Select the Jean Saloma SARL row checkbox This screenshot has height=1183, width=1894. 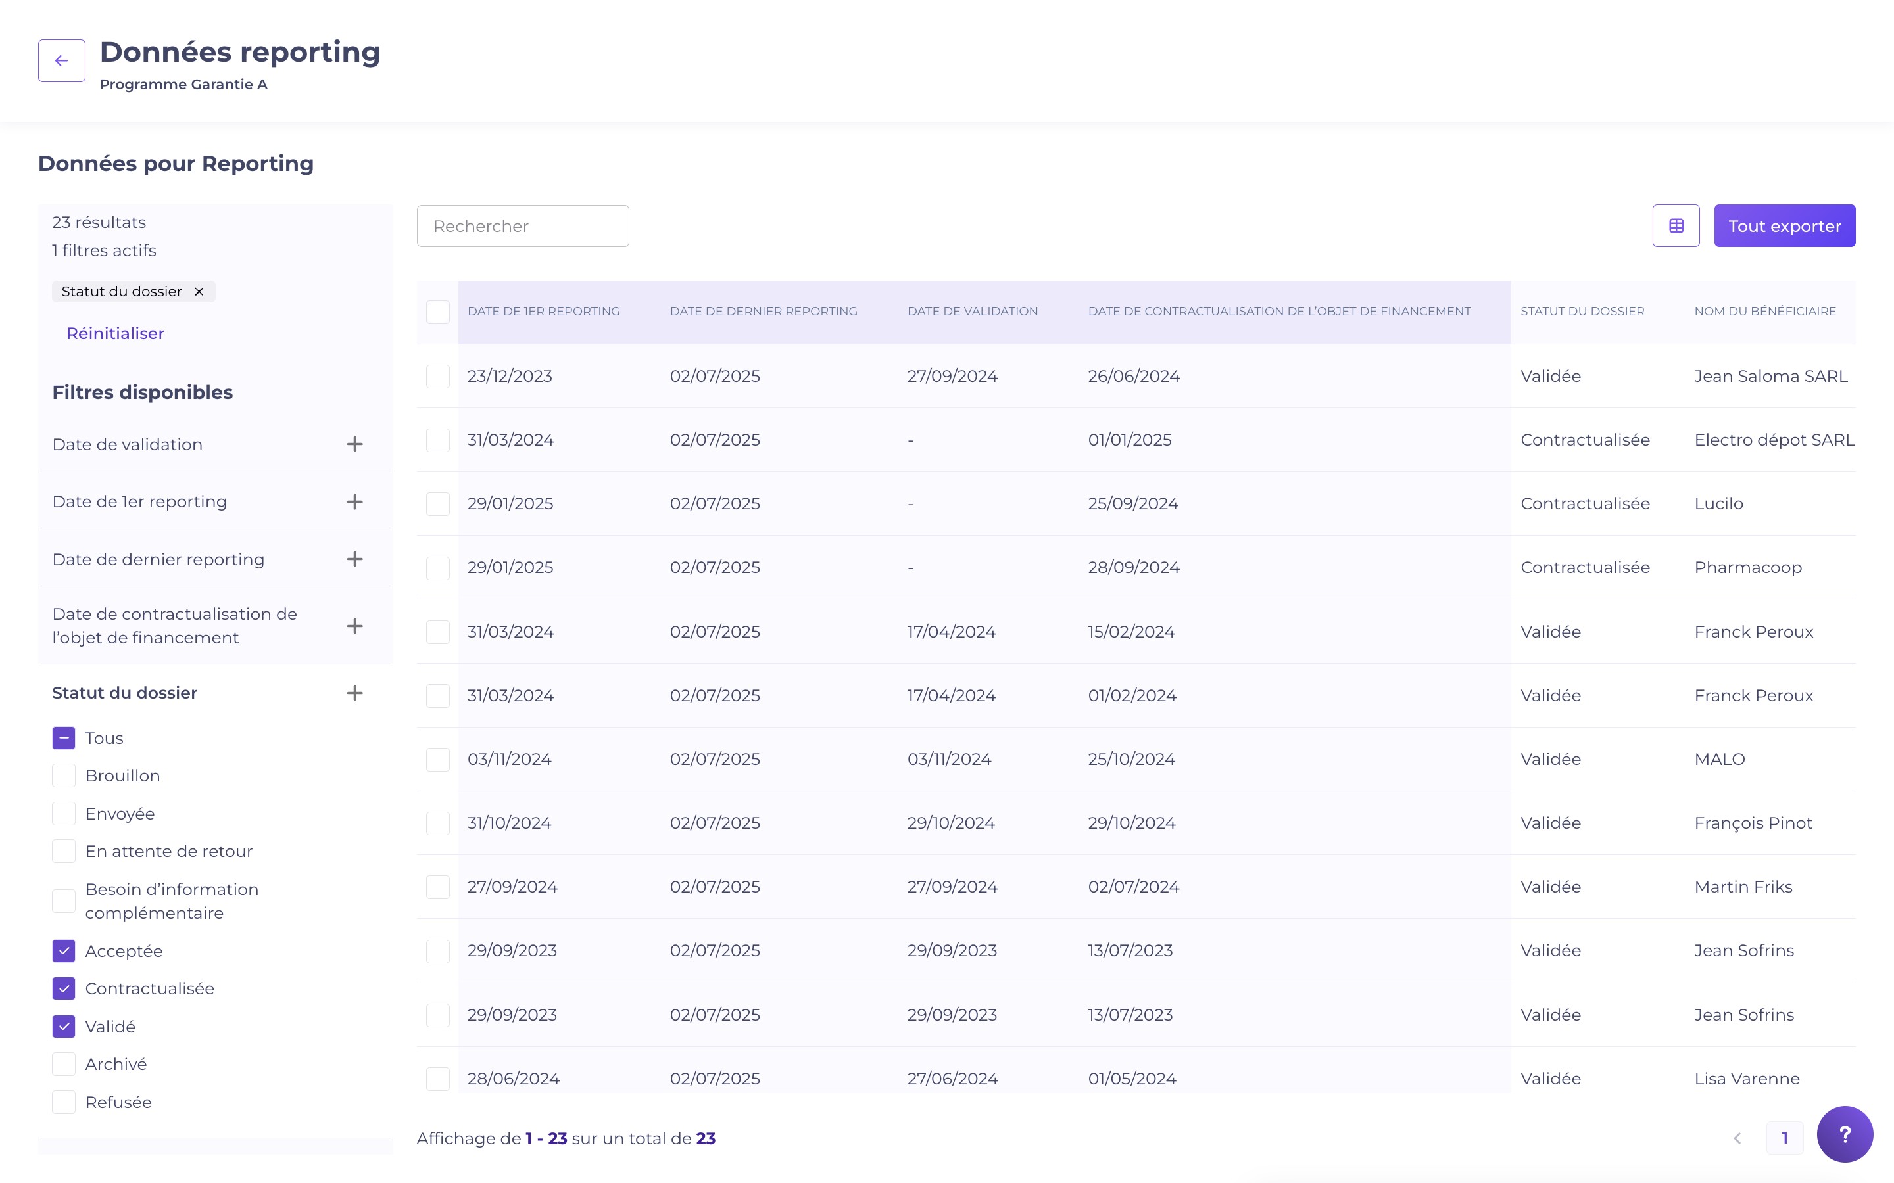[437, 377]
